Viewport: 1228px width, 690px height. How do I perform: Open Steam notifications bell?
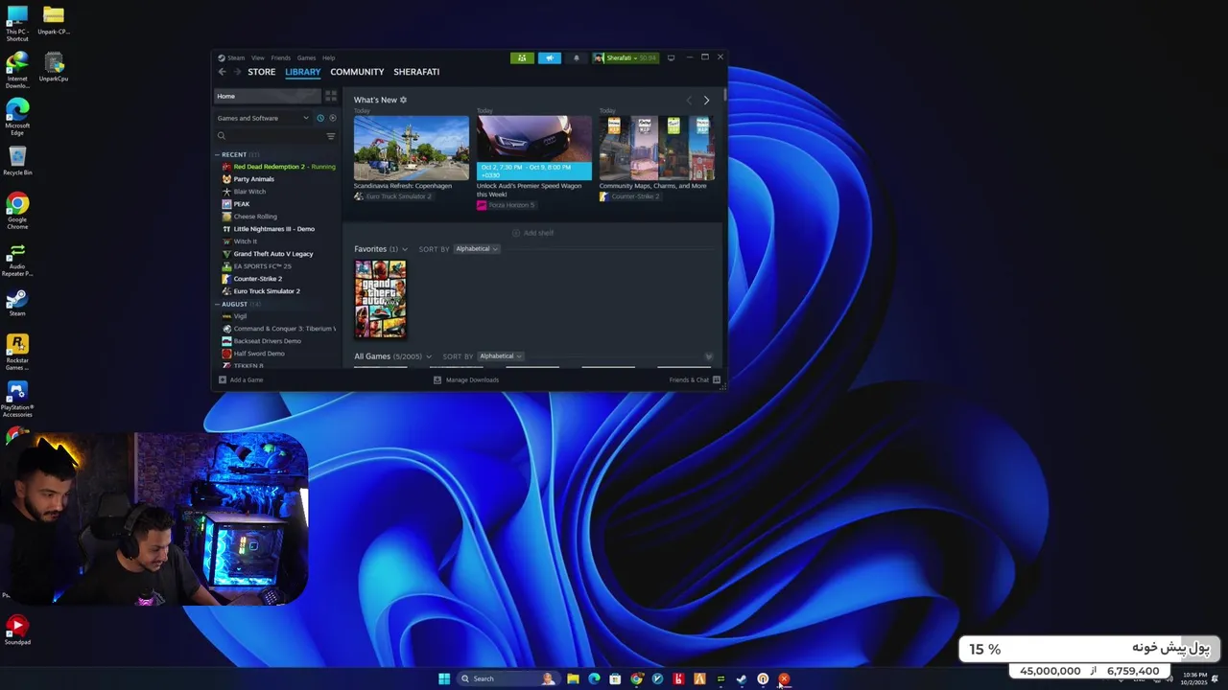(577, 57)
